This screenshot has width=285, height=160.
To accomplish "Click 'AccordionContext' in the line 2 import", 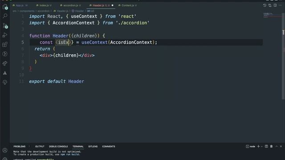I will click(73, 23).
